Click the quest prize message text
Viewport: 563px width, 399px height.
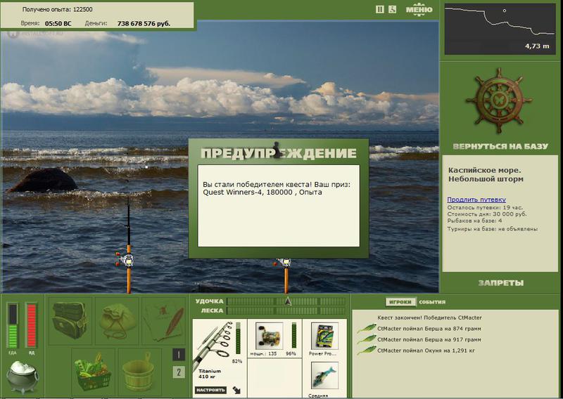click(277, 188)
